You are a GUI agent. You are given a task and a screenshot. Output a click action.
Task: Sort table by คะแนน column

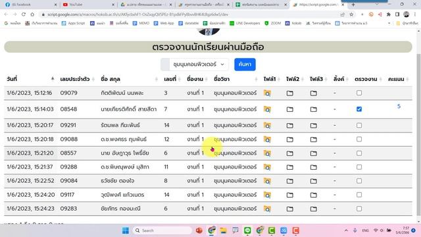point(398,79)
